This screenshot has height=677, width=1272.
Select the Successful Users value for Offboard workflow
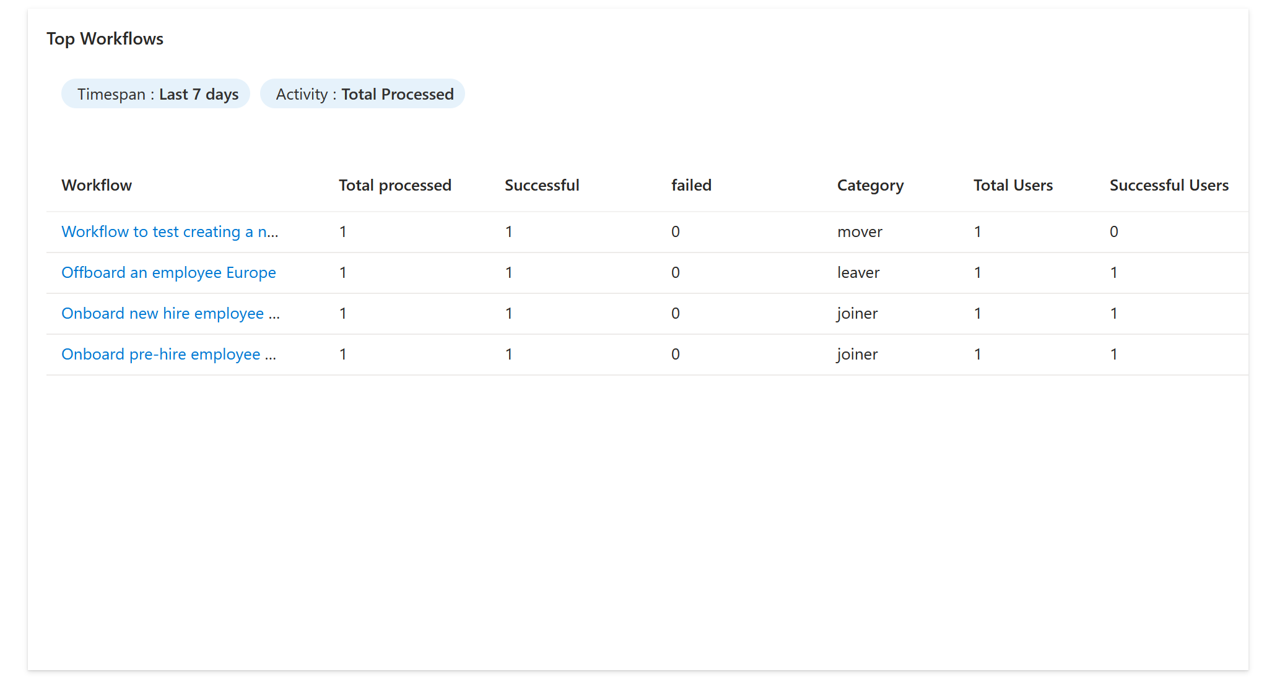(1113, 272)
